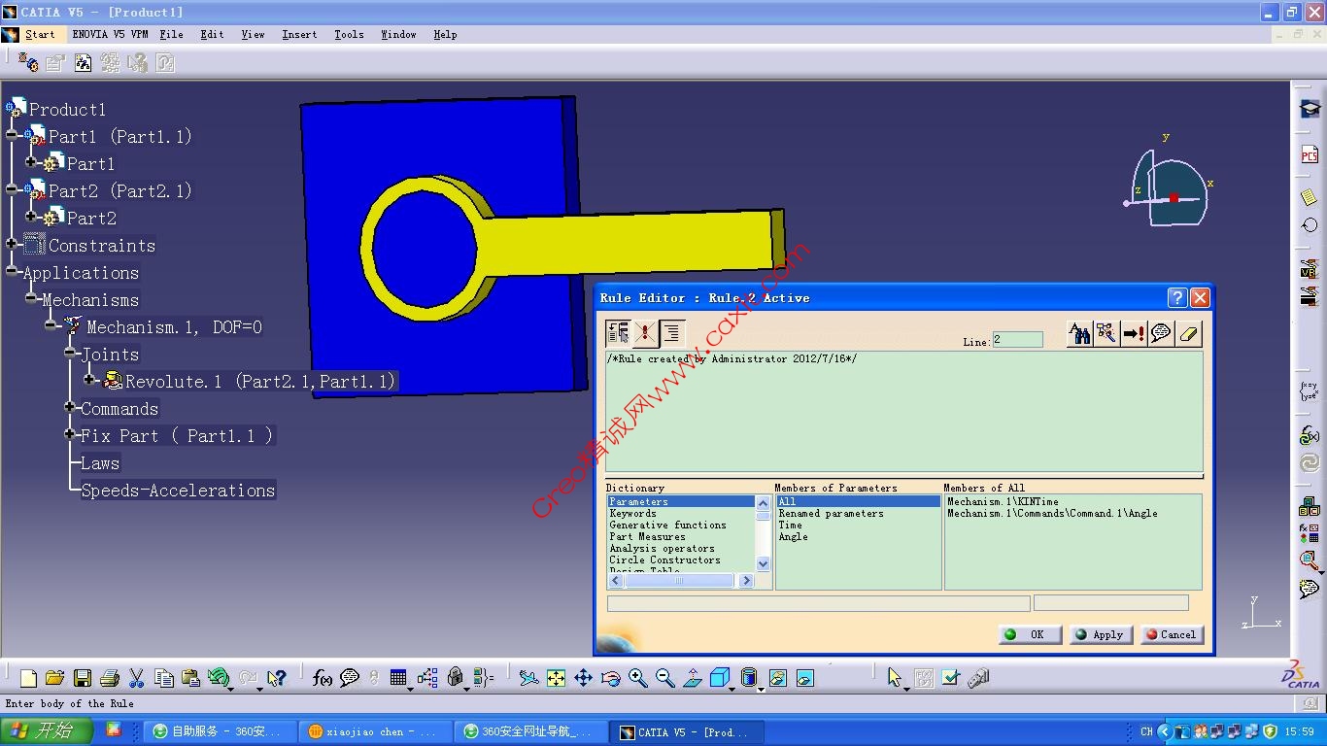Select Mechanism.1\KINTime in Members of All

pyautogui.click(x=1003, y=501)
